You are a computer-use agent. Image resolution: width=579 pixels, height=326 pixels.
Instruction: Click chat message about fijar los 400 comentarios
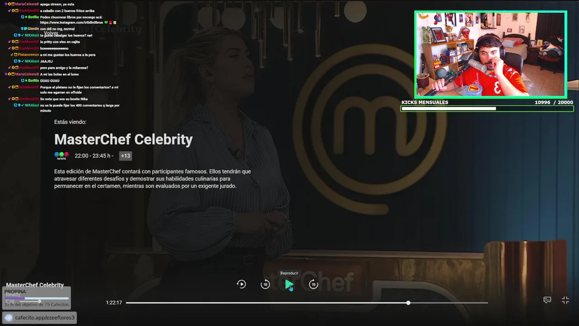[x=80, y=108]
